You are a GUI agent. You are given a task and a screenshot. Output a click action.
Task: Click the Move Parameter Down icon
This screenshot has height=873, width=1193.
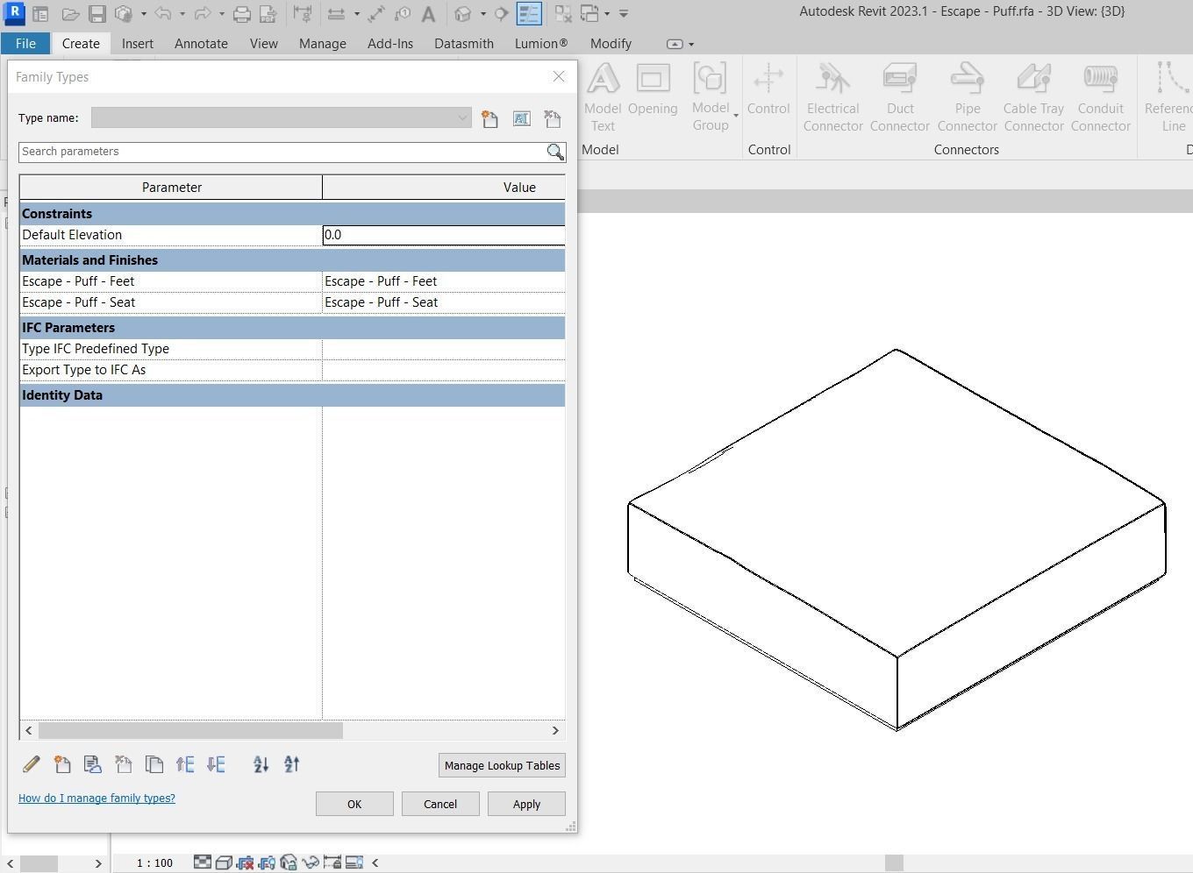click(x=216, y=764)
